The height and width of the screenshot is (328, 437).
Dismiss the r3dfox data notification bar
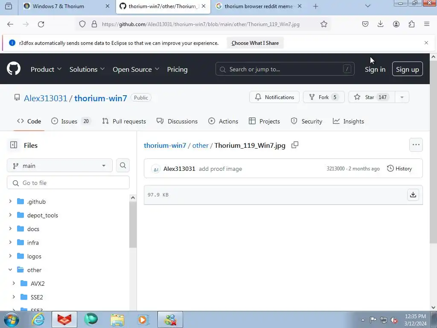(426, 43)
